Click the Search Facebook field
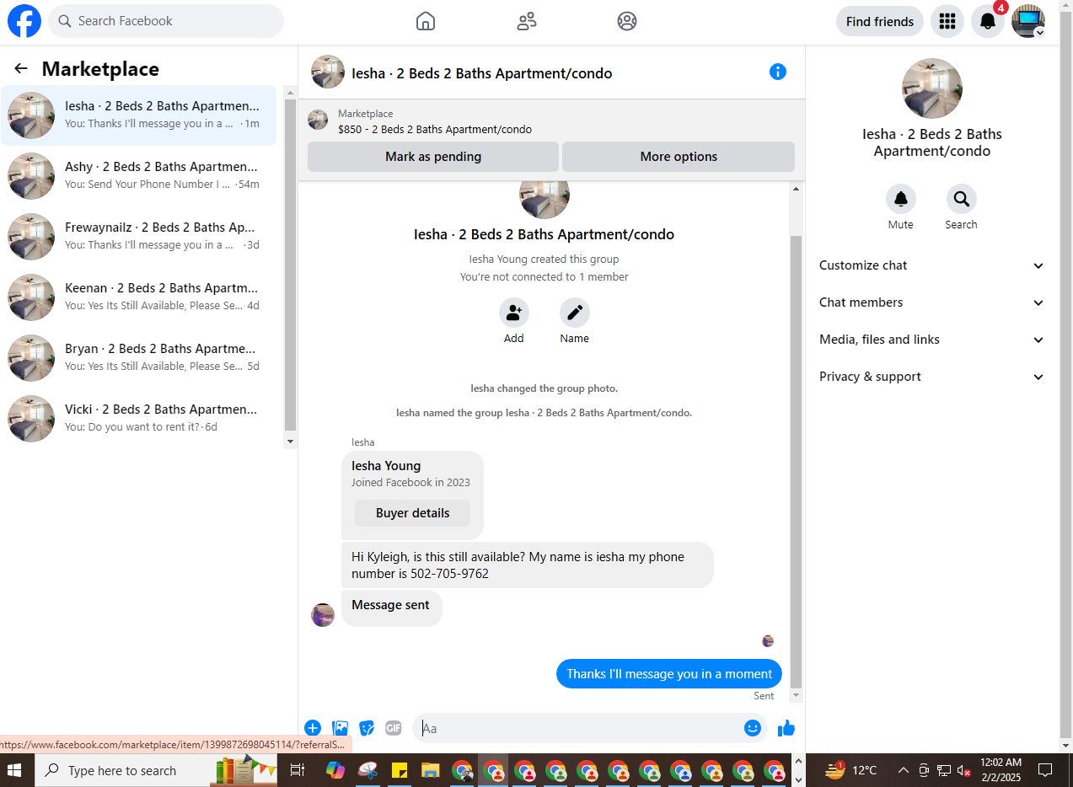 point(166,21)
